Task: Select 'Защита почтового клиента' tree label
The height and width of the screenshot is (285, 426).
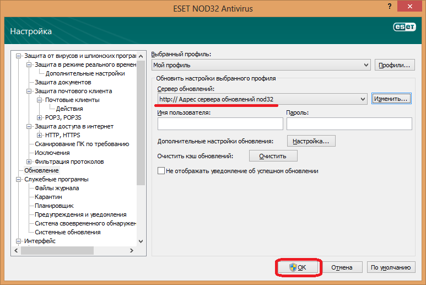Action: click(73, 91)
